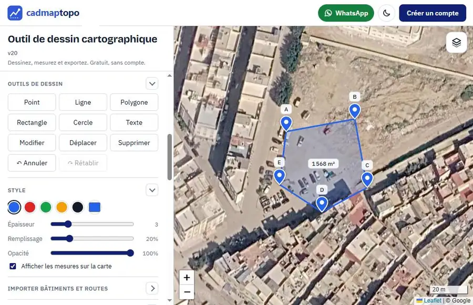Image resolution: width=473 pixels, height=305 pixels.
Task: Select map marker D
Action: pyautogui.click(x=322, y=204)
